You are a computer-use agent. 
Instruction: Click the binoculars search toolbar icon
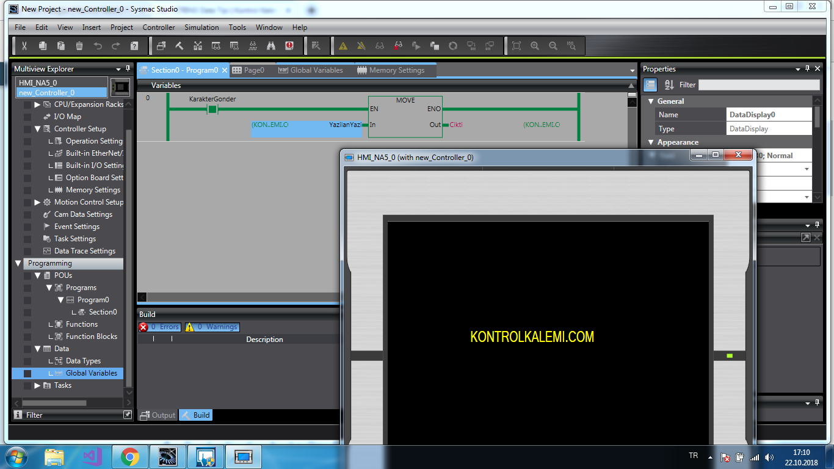271,46
